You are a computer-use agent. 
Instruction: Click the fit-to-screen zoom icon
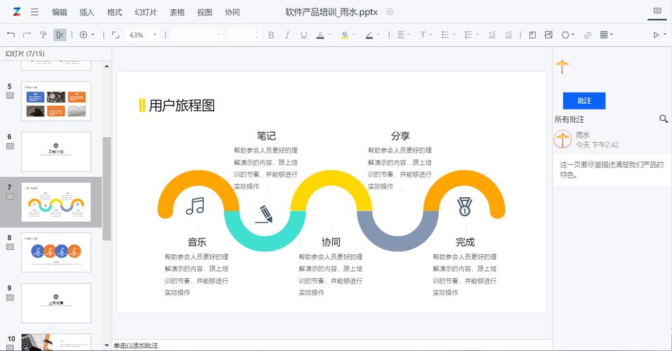pyautogui.click(x=115, y=34)
